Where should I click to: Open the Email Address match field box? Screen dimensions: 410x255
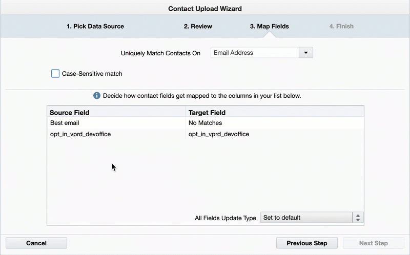[x=255, y=53]
